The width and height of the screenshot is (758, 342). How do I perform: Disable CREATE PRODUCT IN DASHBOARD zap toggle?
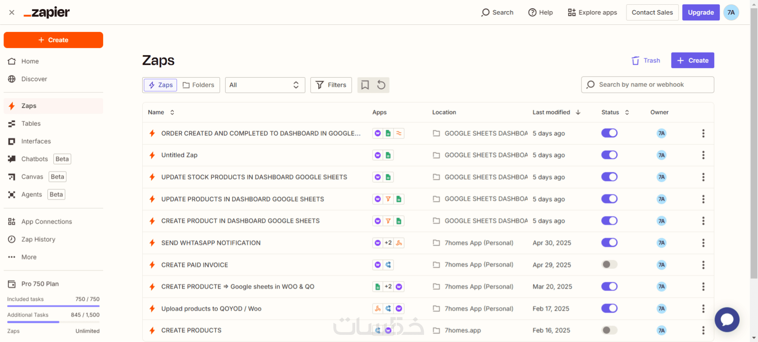[x=609, y=221]
